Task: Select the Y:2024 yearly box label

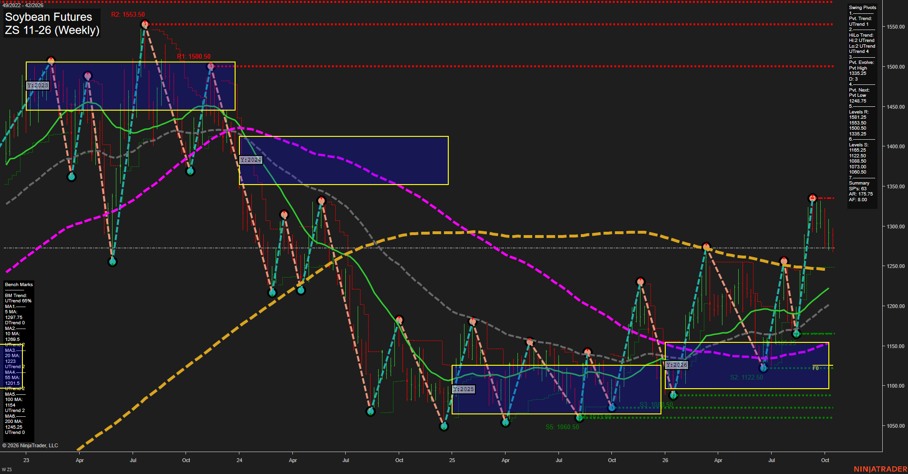Action: point(251,160)
